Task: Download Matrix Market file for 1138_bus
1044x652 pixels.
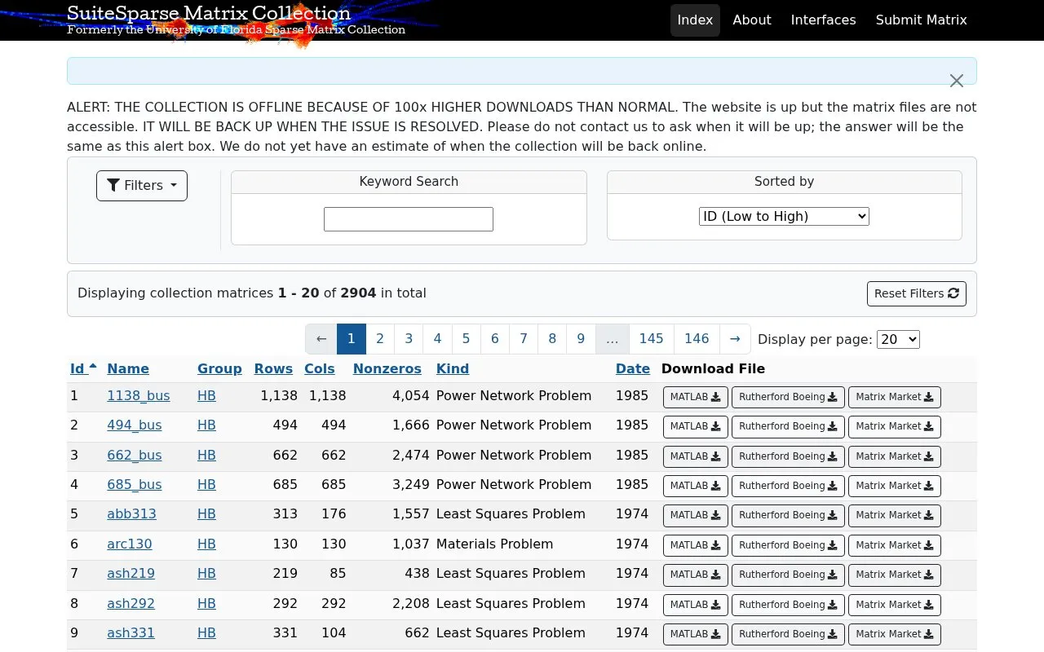Action: click(x=895, y=397)
